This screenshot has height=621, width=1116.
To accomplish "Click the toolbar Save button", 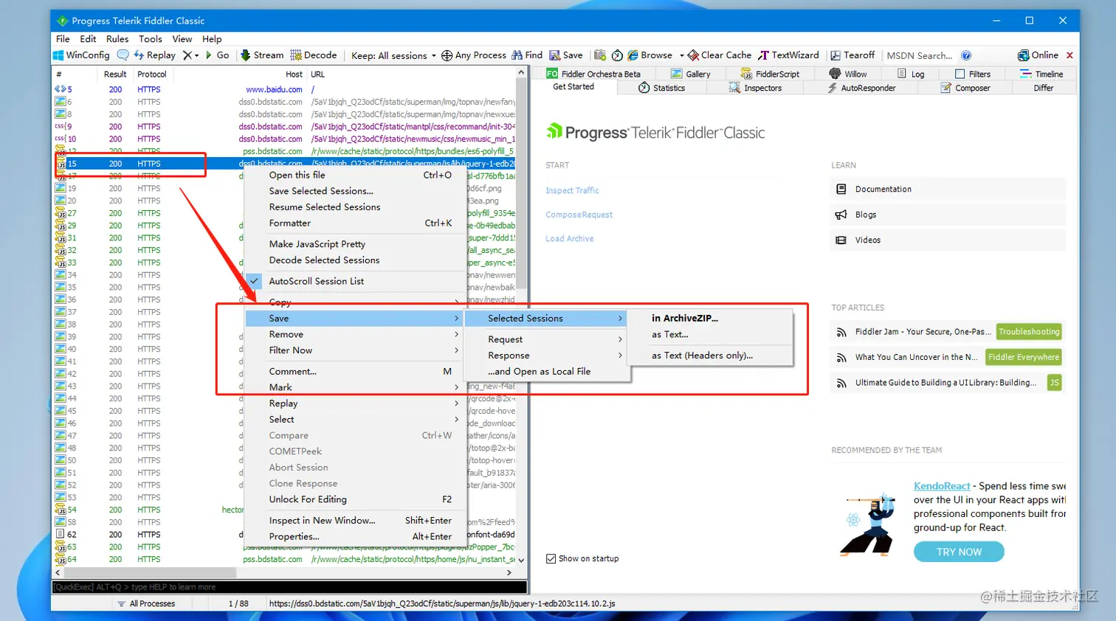I will click(x=566, y=55).
